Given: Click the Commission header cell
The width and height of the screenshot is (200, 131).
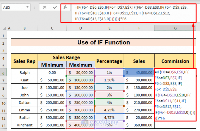Looking at the screenshot, I should [175, 61].
